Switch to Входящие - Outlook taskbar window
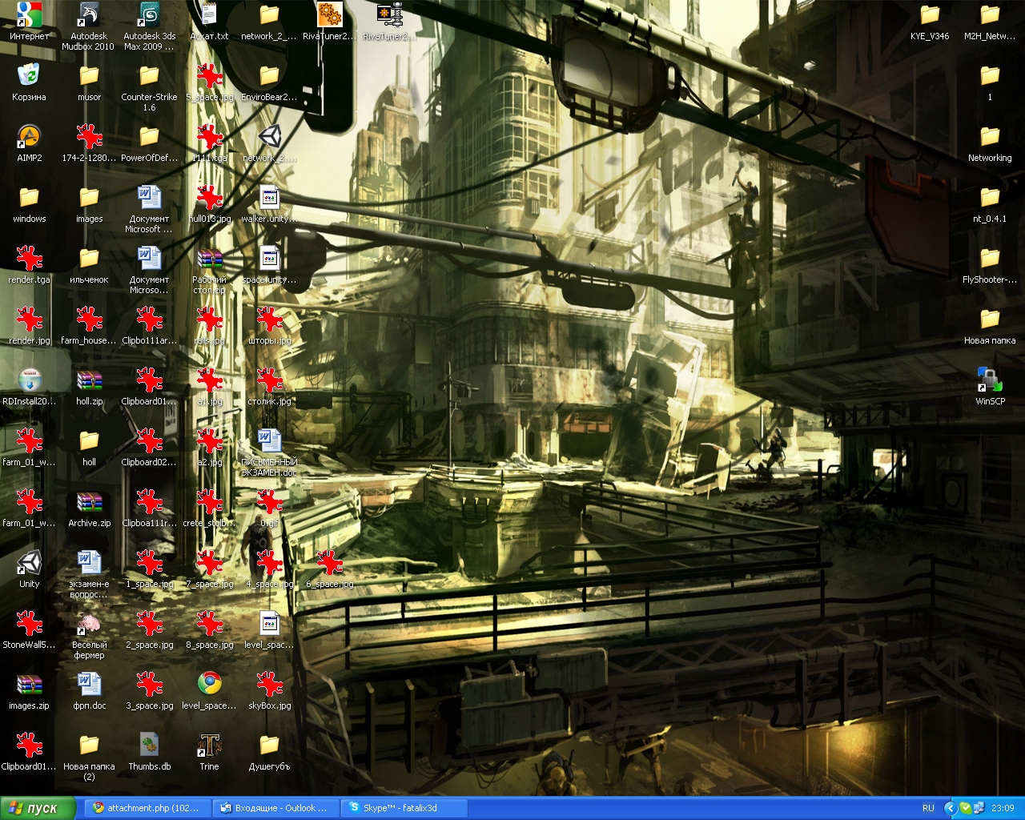 (x=275, y=808)
